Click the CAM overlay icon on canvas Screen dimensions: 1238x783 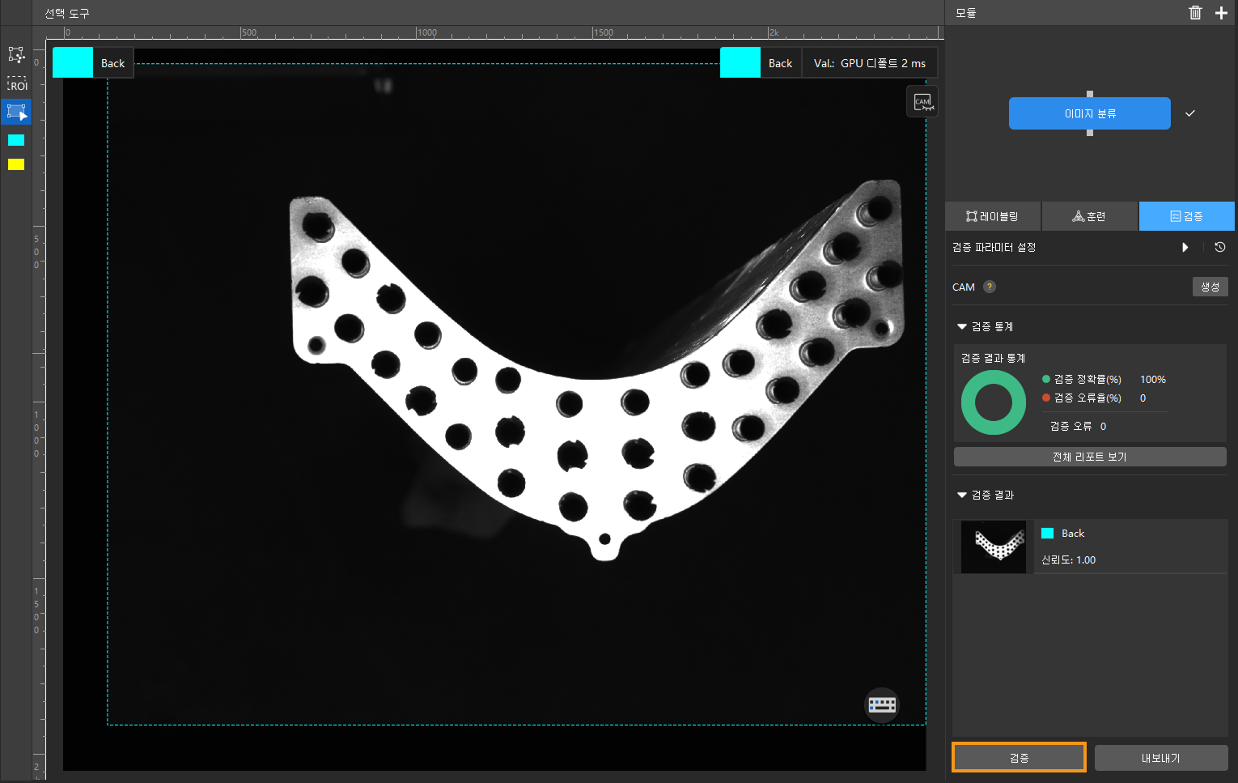click(x=922, y=102)
